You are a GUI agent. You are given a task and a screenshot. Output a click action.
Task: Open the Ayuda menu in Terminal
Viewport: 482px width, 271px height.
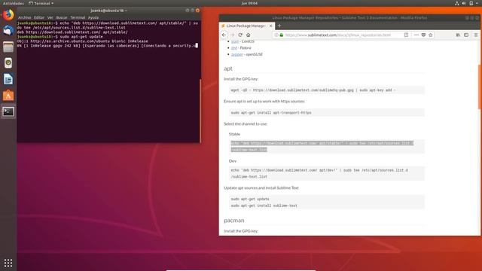[x=93, y=17]
